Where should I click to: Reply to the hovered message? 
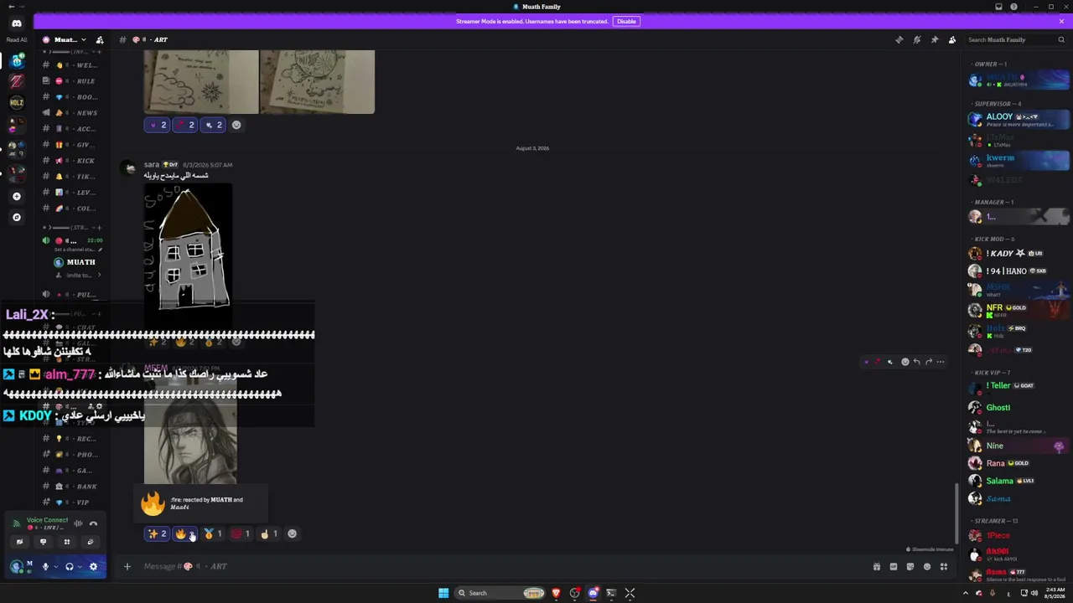point(916,362)
